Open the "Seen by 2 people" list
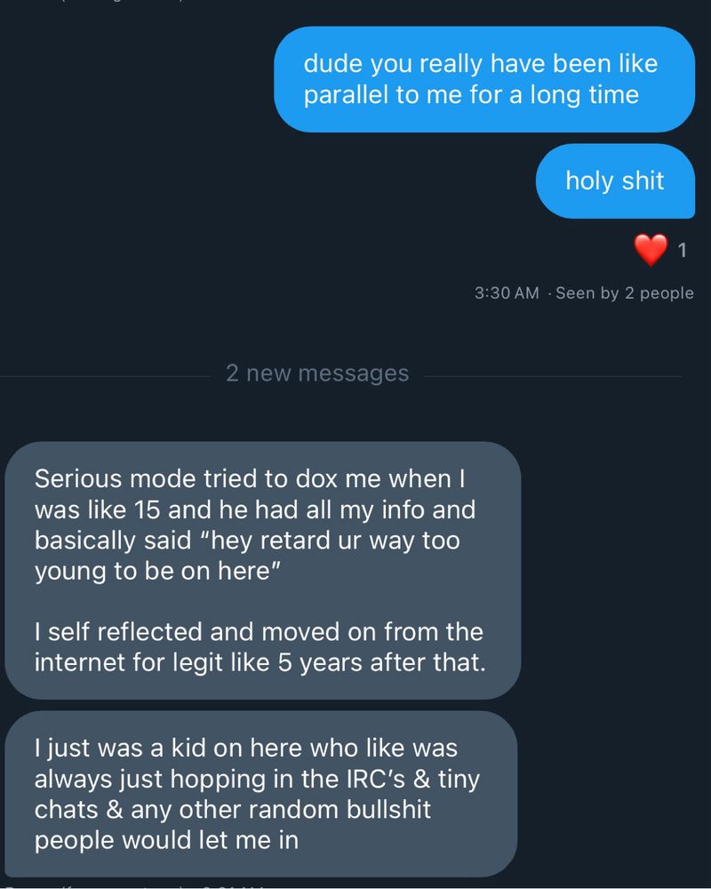This screenshot has height=889, width=711. (624, 293)
